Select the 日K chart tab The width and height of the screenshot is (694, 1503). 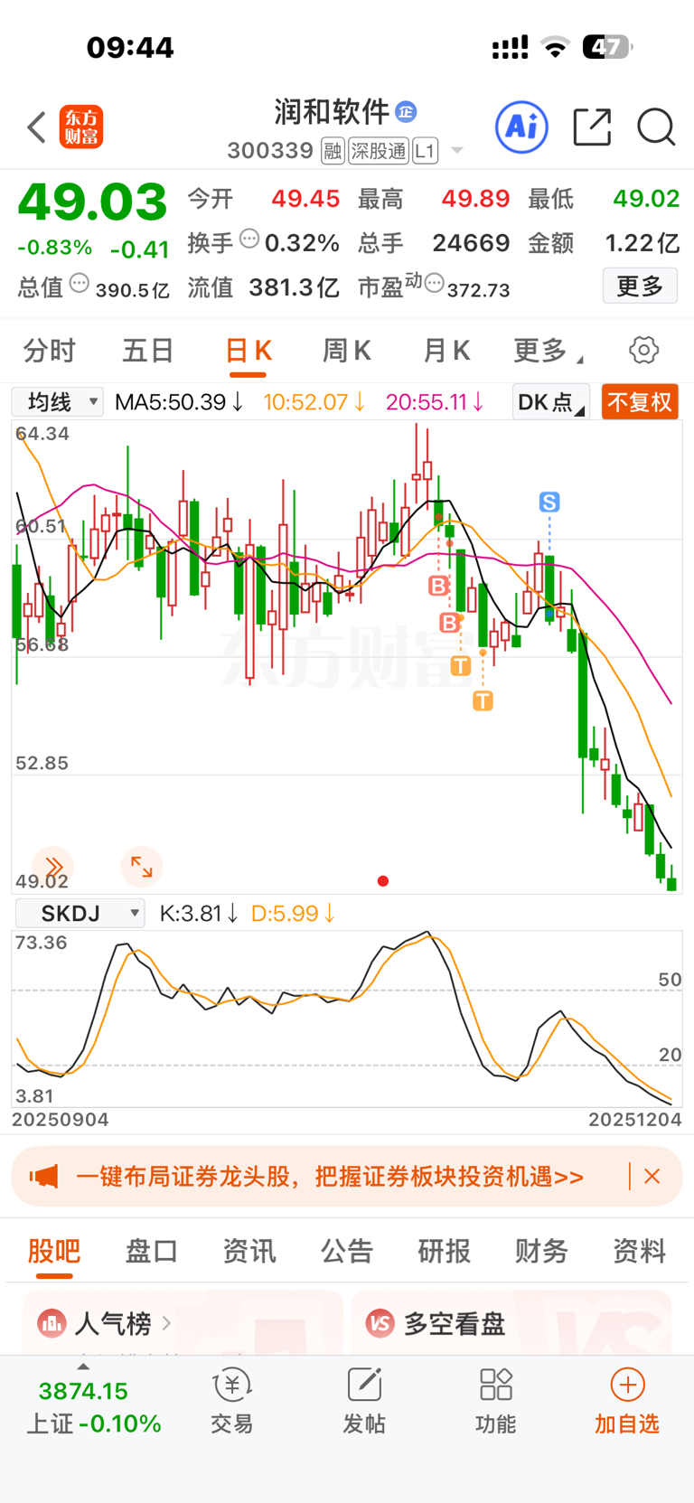point(248,351)
